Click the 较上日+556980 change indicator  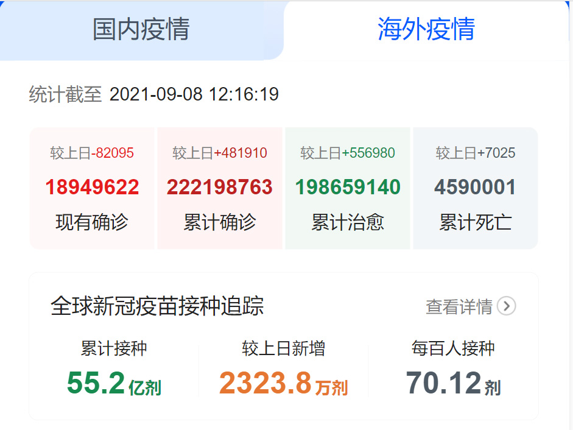(x=348, y=153)
